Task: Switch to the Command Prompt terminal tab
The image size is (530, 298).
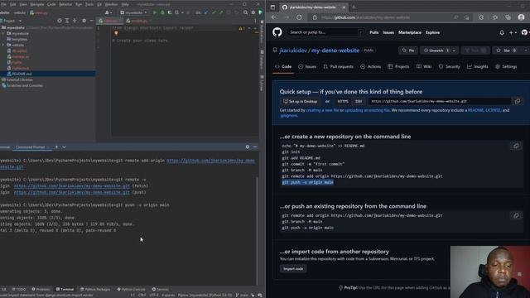Action: click(x=31, y=147)
